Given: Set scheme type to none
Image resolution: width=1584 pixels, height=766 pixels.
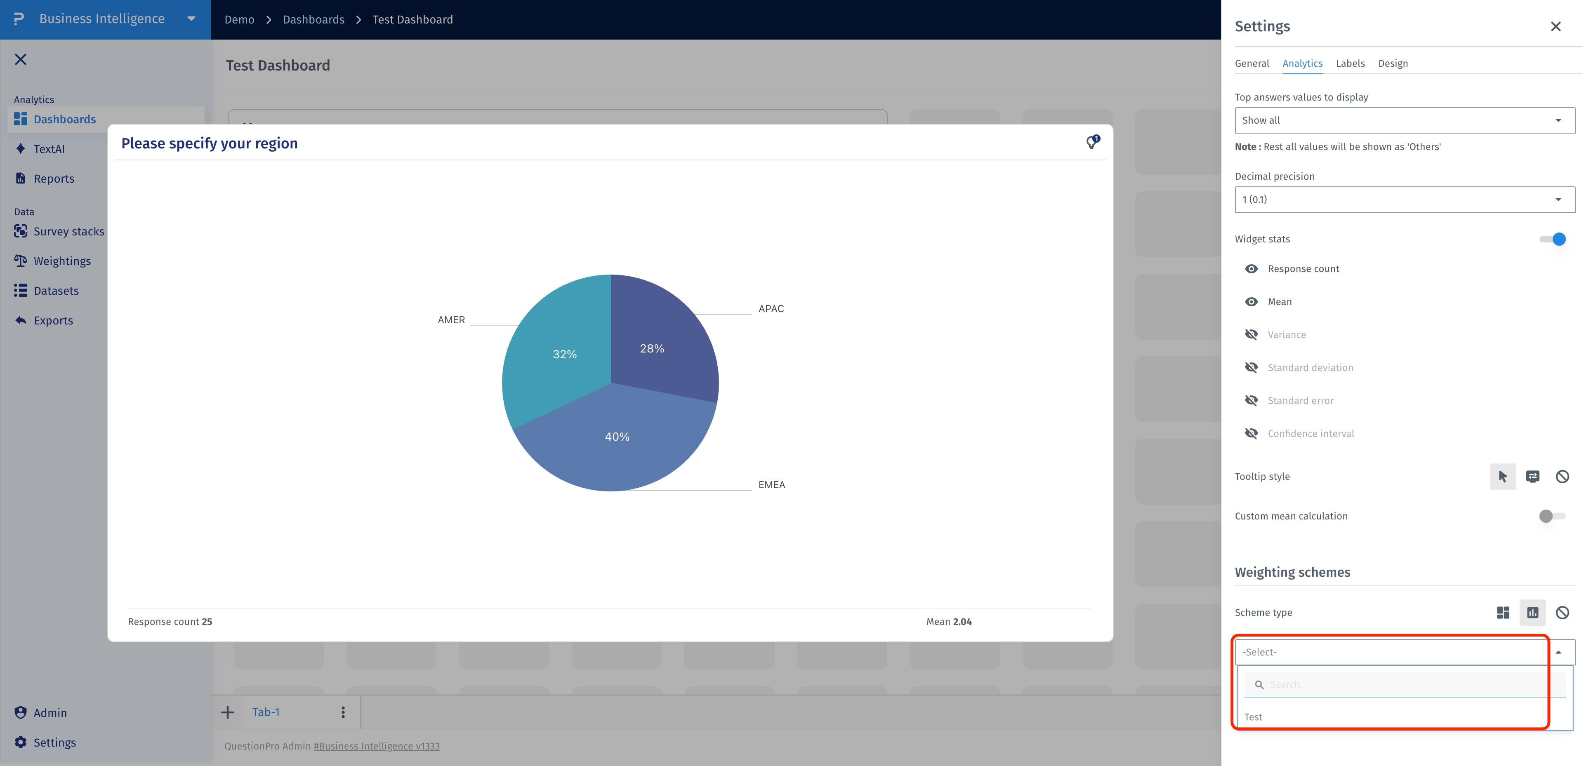Looking at the screenshot, I should (1562, 612).
